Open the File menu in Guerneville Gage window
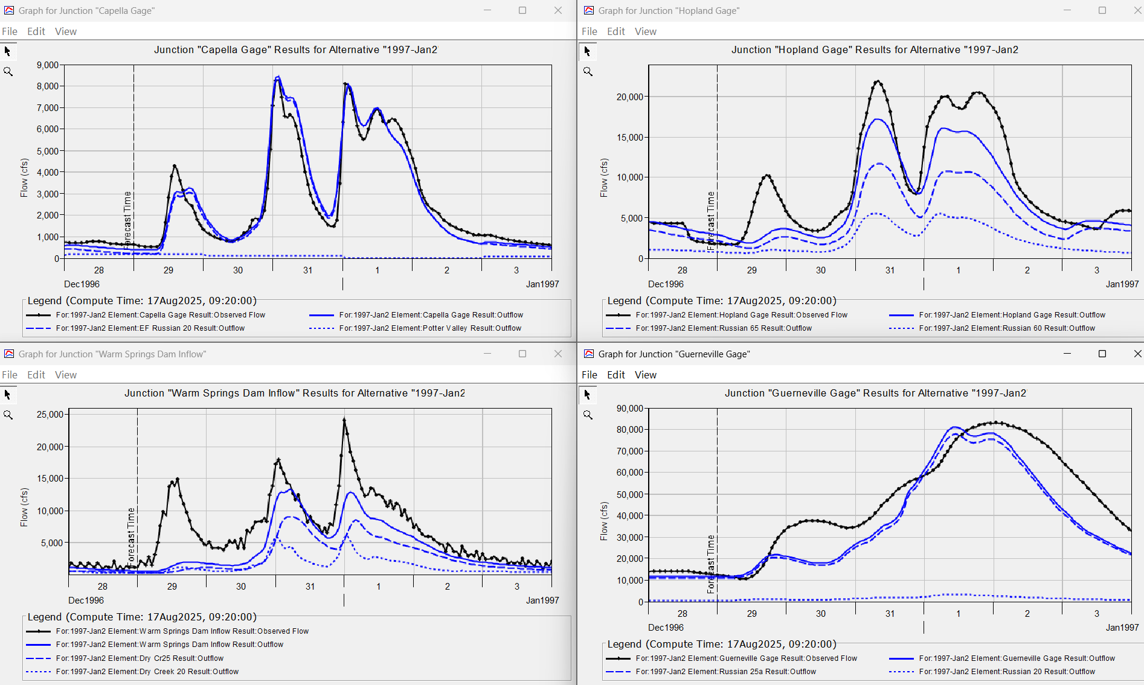The width and height of the screenshot is (1144, 685). (589, 375)
